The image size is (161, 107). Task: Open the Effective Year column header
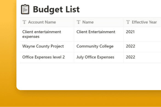pos(142,22)
